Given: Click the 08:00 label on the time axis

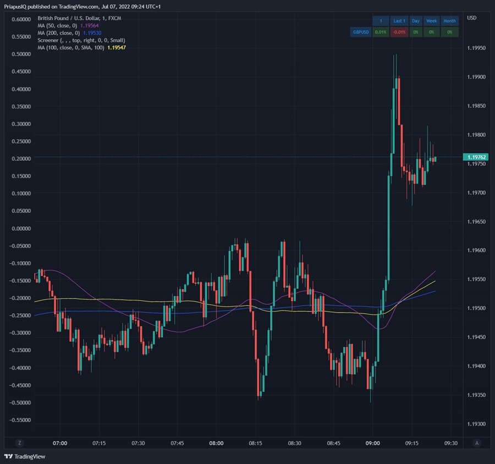Looking at the screenshot, I should coord(216,443).
